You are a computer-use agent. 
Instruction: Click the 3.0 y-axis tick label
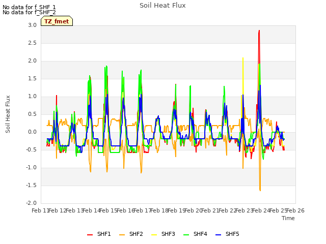click(32, 25)
